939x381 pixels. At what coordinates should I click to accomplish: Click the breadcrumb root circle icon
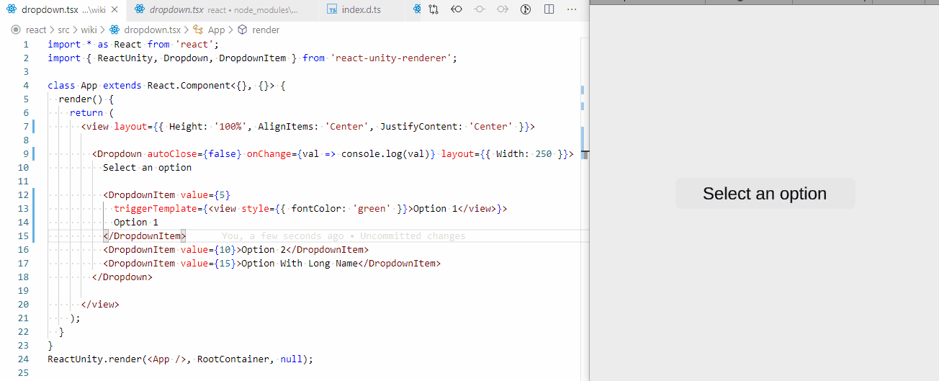[x=16, y=30]
